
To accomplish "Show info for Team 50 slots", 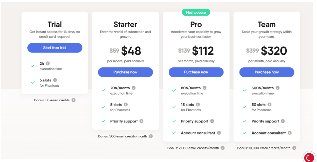I will click(x=269, y=105).
